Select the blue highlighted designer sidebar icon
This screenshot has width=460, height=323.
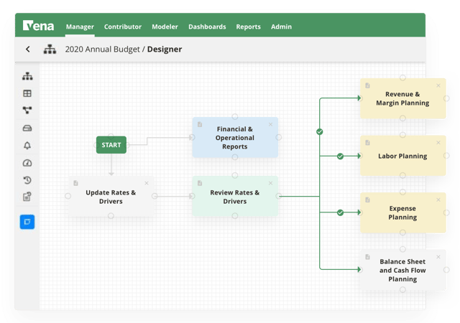point(27,222)
